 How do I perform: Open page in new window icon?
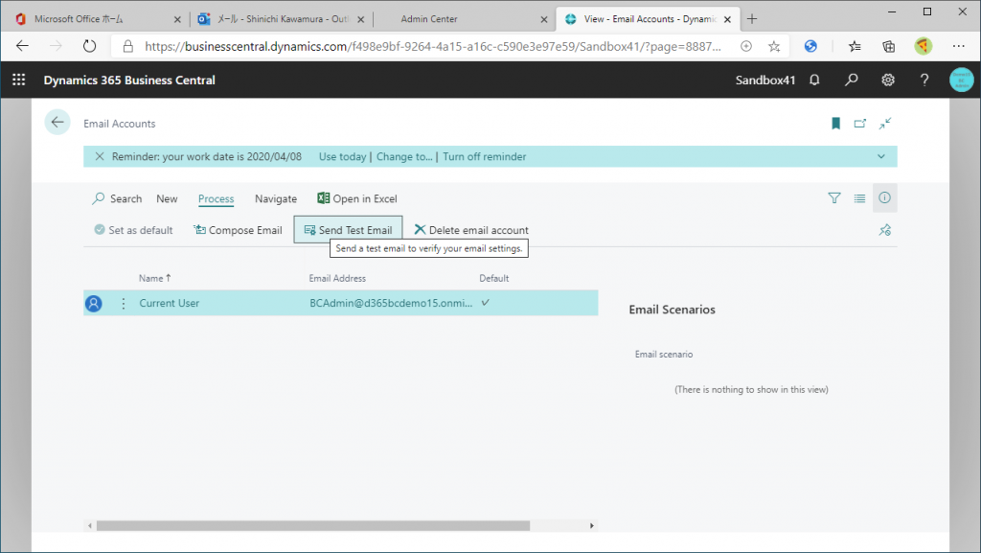coord(860,124)
